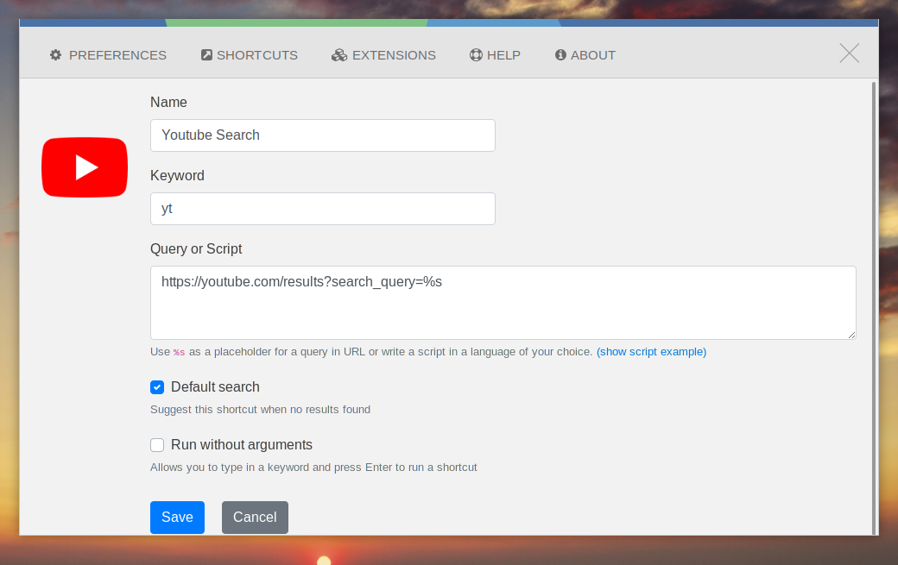Go to the EXTENSIONS tab

tap(383, 55)
